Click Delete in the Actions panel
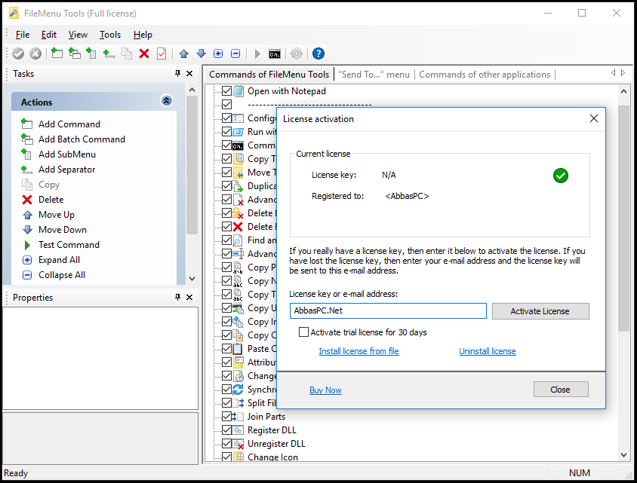Screen dimensions: 637x483 (51, 200)
